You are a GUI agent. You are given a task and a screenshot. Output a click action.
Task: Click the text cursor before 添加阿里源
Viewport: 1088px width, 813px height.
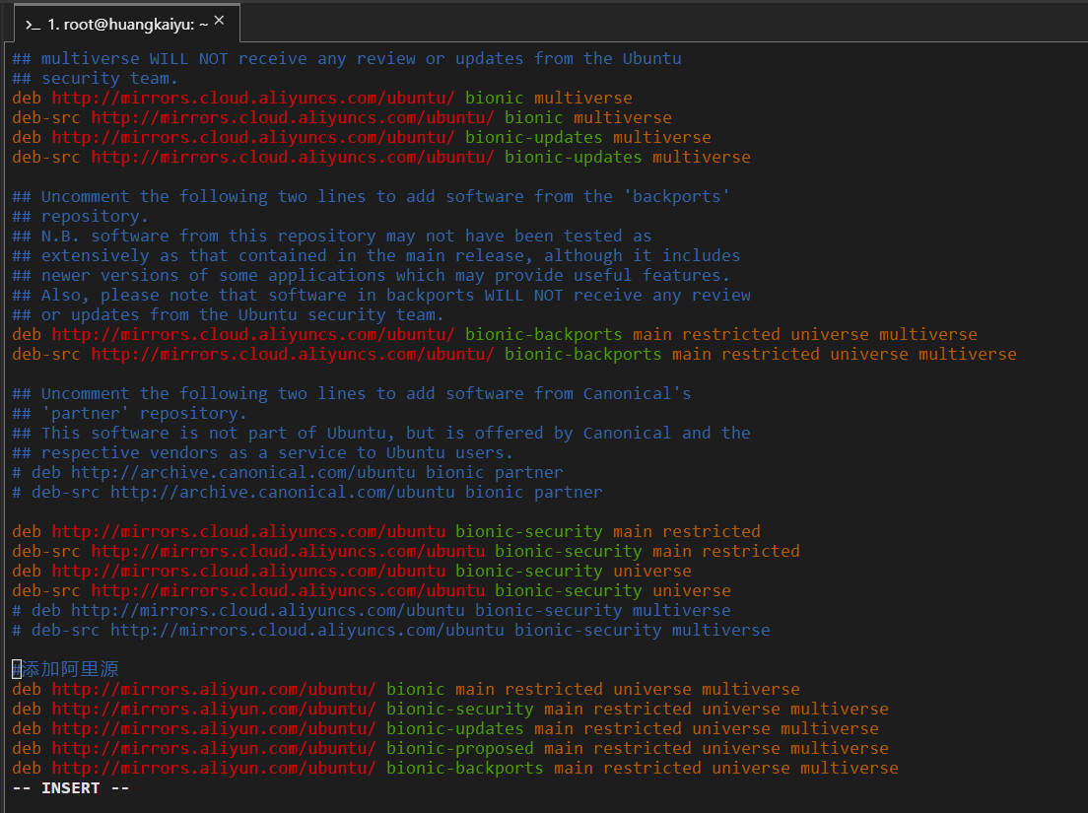17,669
